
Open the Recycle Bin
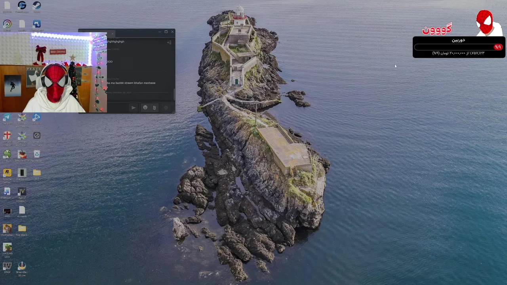(37, 155)
